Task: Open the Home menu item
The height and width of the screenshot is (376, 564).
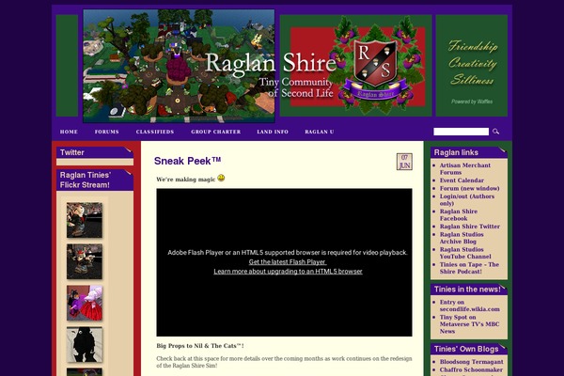Action: click(x=69, y=132)
